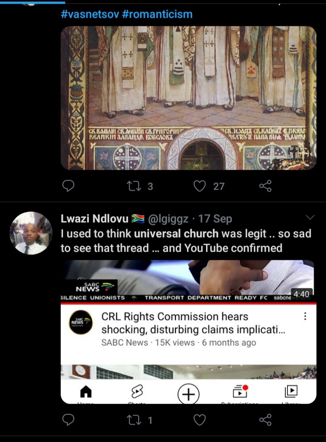Share the Vasnetsov painting tweet
This screenshot has width=326, height=442.
(x=265, y=186)
